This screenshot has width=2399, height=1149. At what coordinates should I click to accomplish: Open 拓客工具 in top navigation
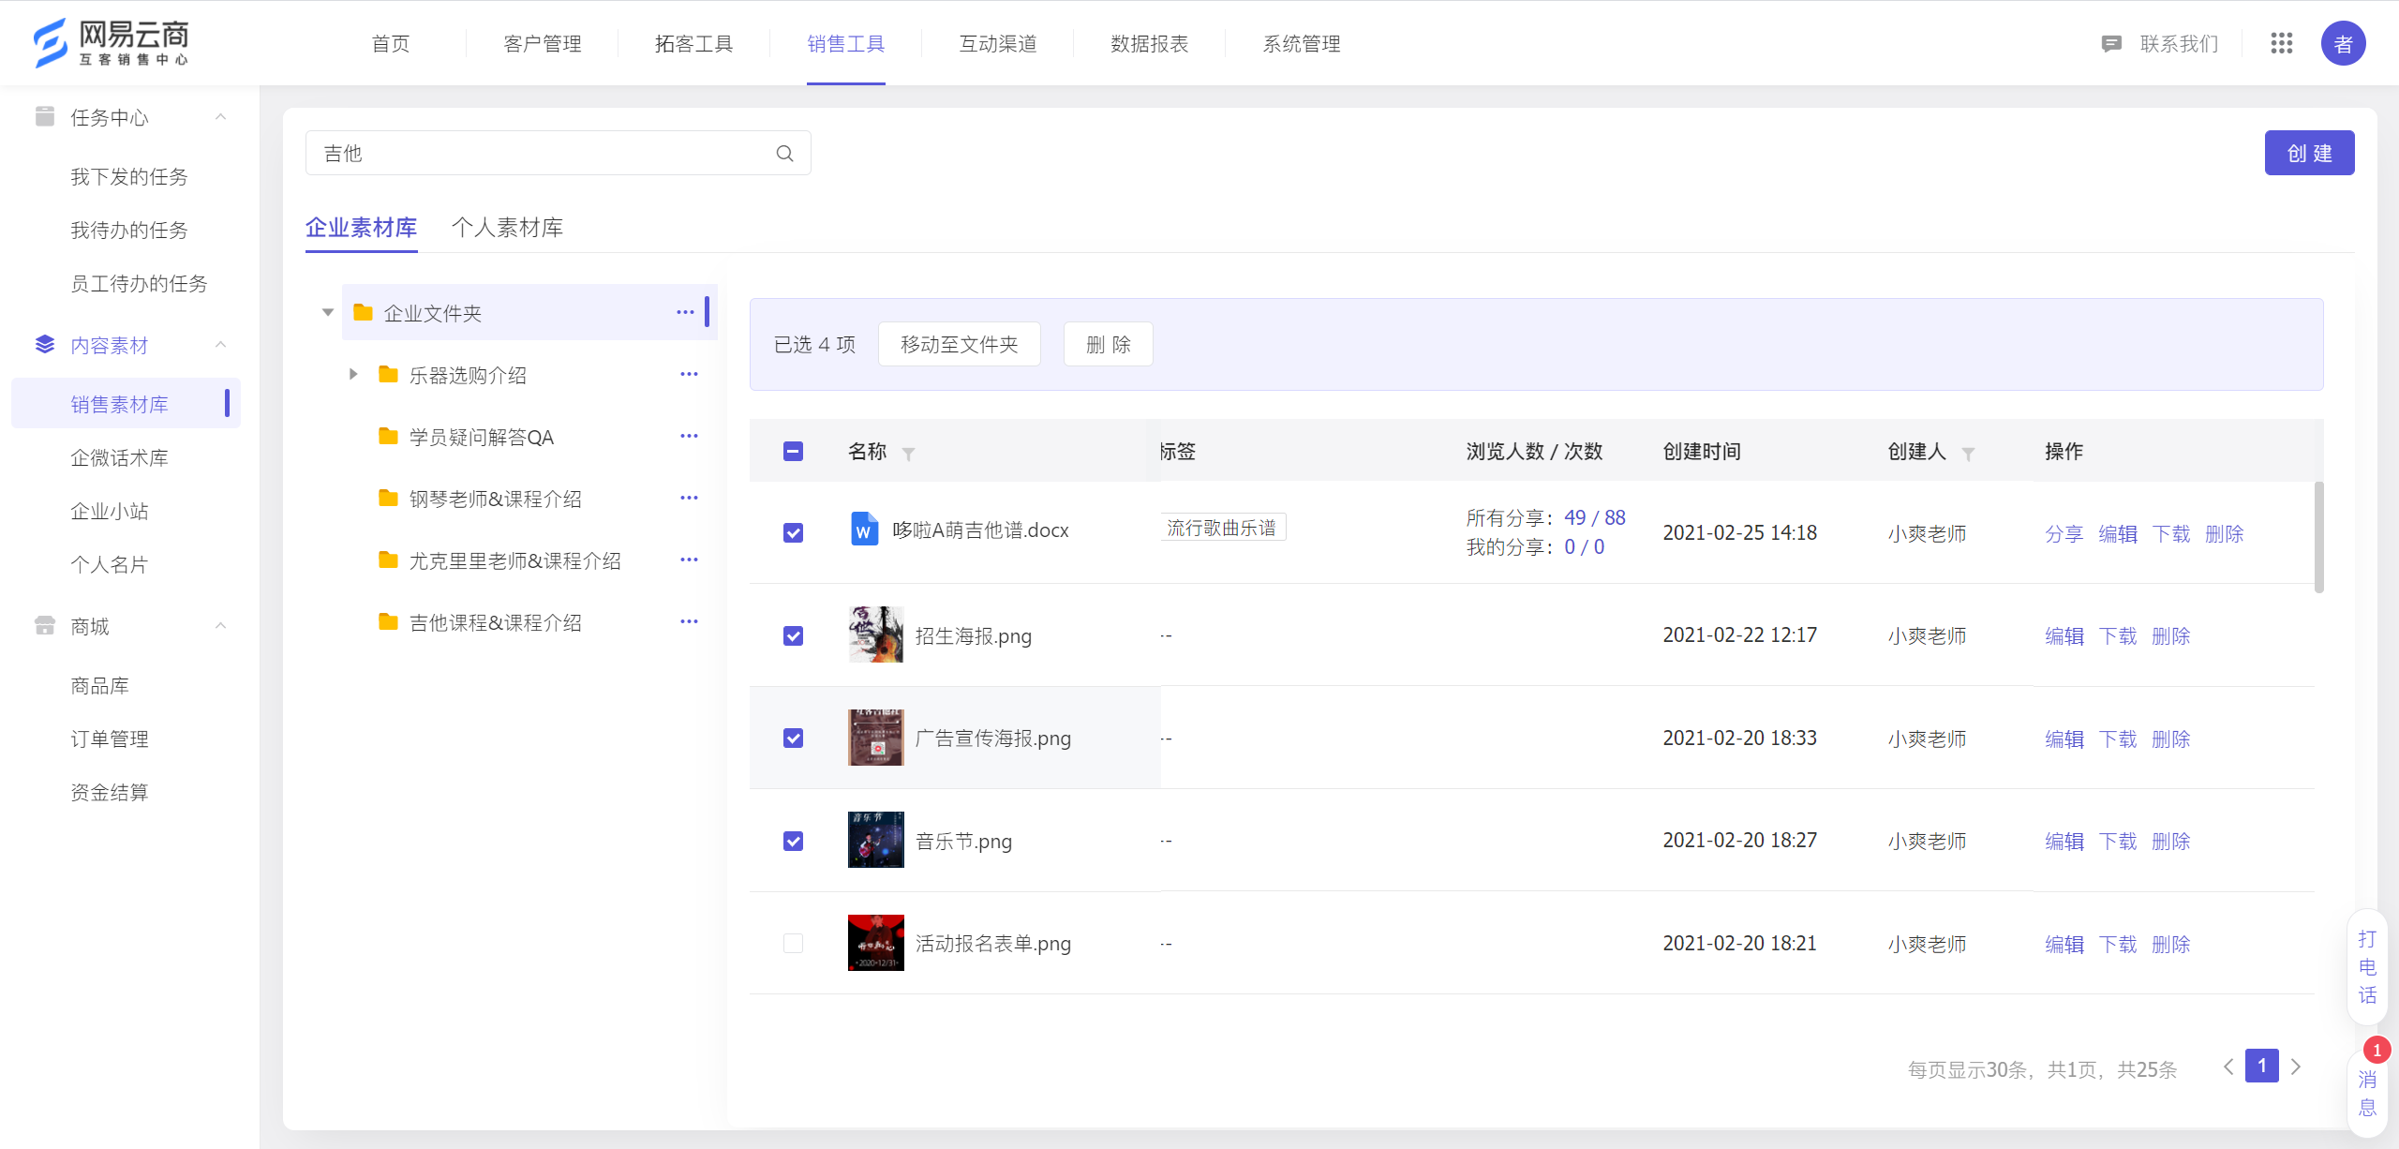[x=693, y=43]
